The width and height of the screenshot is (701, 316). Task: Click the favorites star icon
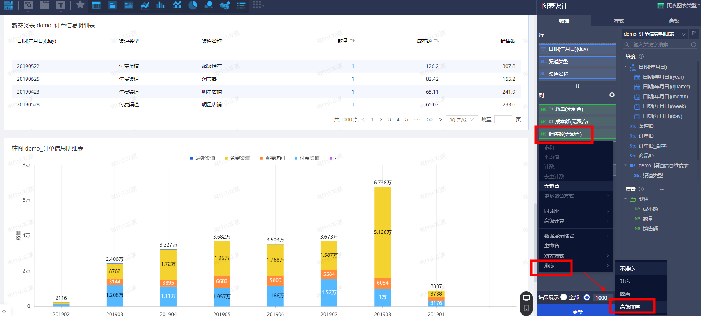80,5
